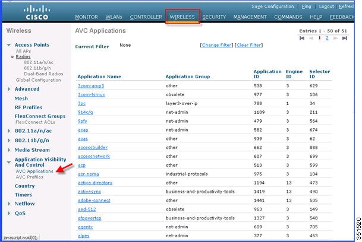362x242 pixels.
Task: Jump to last page of entries
Action: tap(345, 38)
